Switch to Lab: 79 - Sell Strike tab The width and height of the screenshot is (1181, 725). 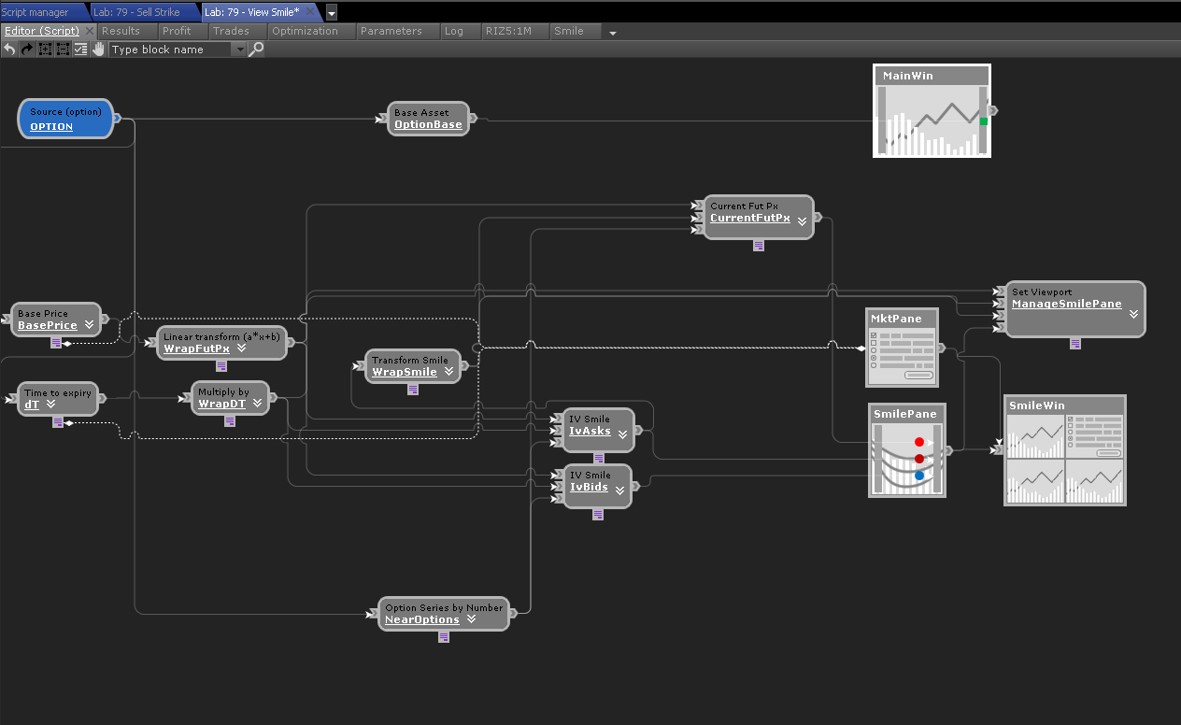click(x=136, y=12)
